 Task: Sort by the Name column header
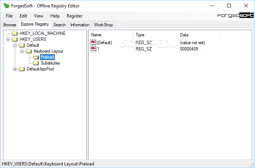pos(111,35)
